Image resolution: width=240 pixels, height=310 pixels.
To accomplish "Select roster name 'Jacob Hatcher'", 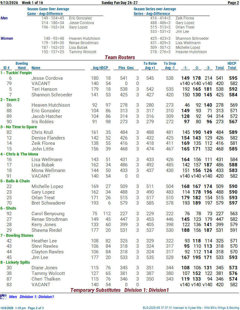I will [47, 116].
